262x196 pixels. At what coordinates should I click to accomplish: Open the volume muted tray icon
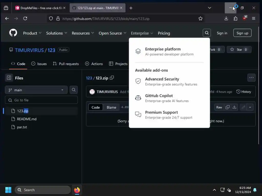(229, 190)
